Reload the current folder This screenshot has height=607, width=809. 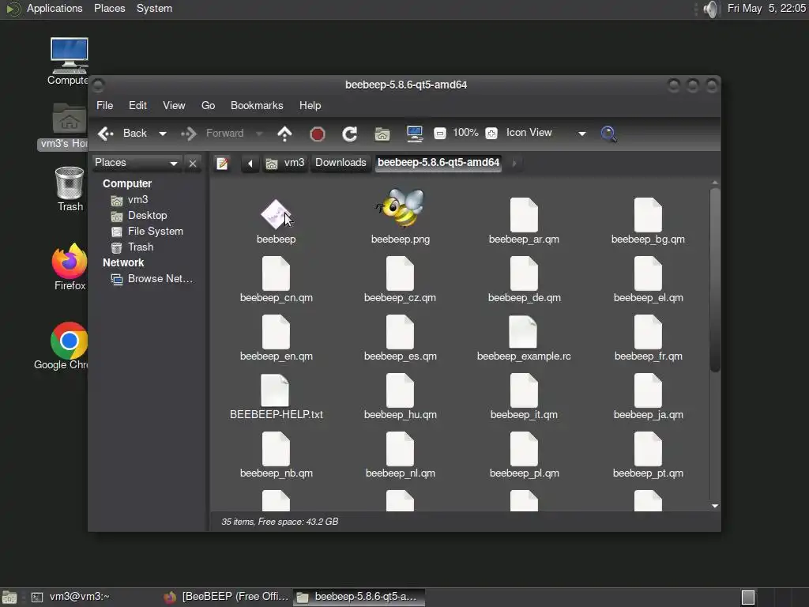350,134
